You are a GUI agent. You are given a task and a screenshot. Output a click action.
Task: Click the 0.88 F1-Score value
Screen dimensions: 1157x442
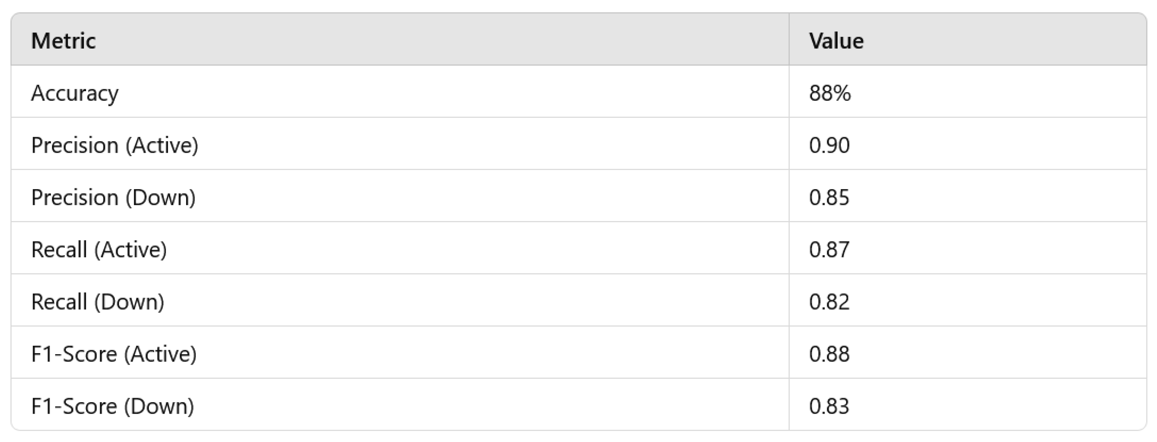click(829, 354)
